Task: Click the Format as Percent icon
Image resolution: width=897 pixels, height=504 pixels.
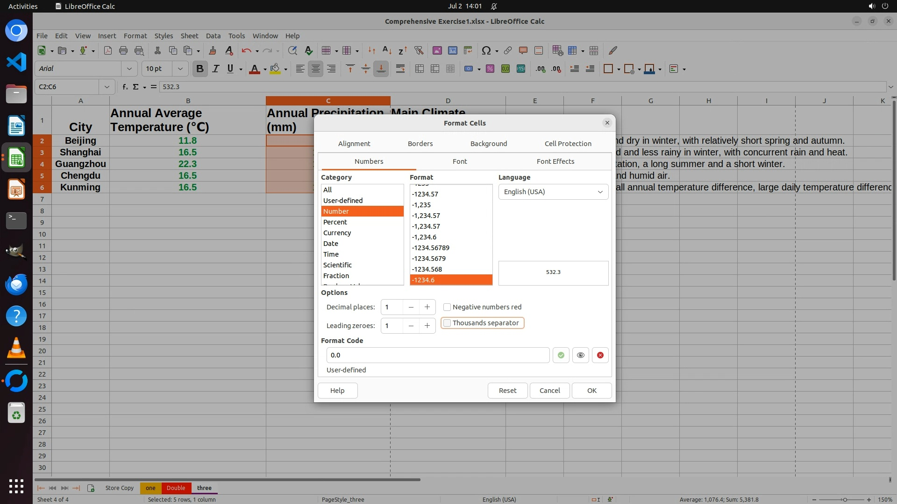Action: [490, 69]
